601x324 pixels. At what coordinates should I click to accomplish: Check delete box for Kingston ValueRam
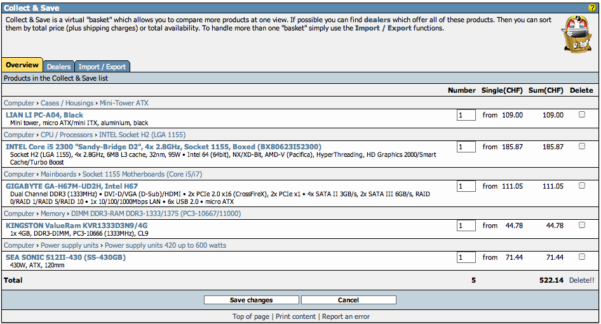(581, 226)
